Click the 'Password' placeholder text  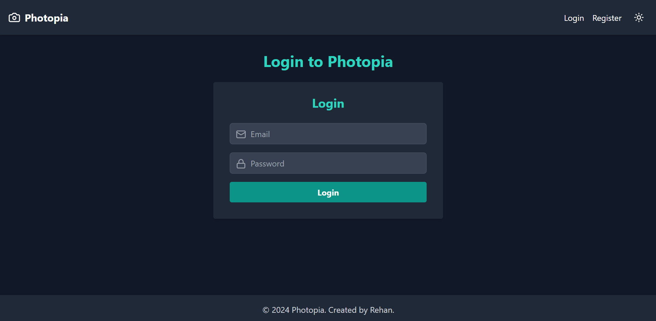[x=267, y=164]
